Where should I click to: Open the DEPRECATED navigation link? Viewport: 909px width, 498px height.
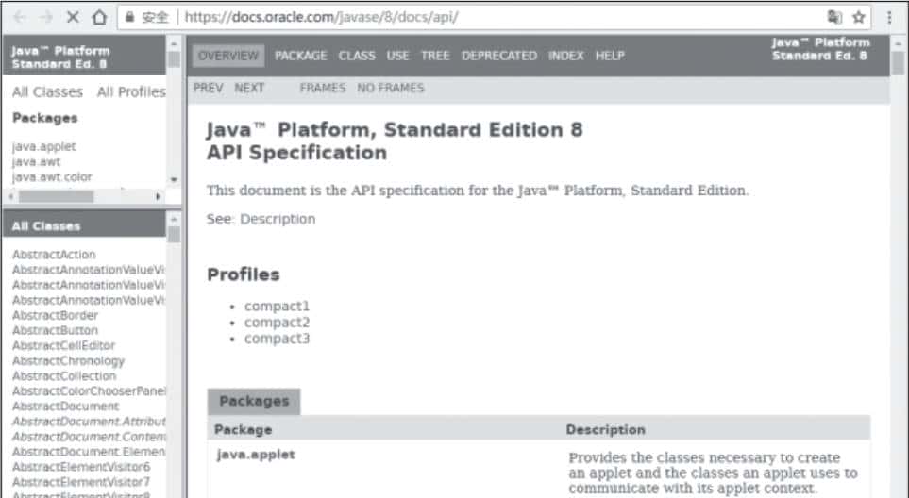499,56
